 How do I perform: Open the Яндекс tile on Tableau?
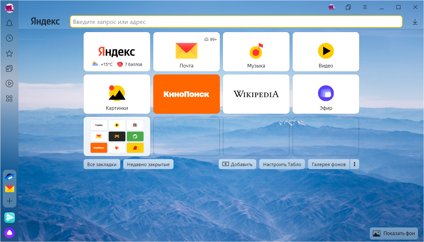(117, 52)
